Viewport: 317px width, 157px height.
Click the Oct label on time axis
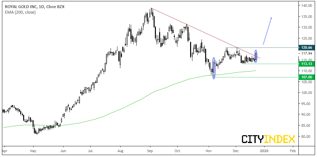tap(177, 150)
